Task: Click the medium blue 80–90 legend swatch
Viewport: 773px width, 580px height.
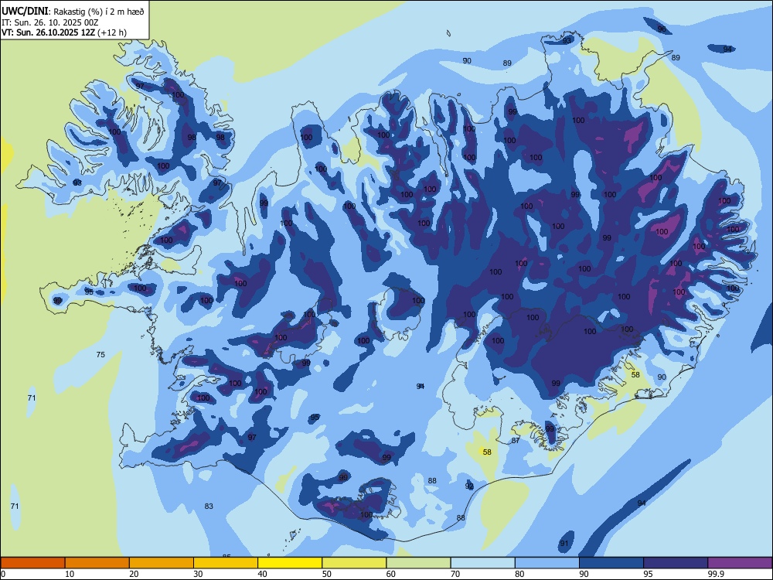Action: click(x=547, y=563)
